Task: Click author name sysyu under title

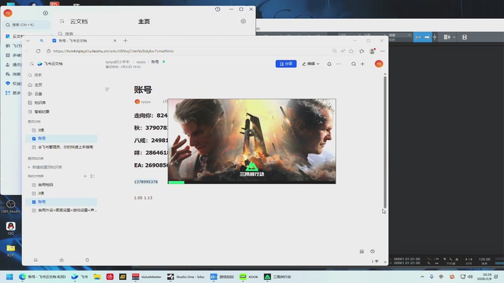Action: point(146,102)
